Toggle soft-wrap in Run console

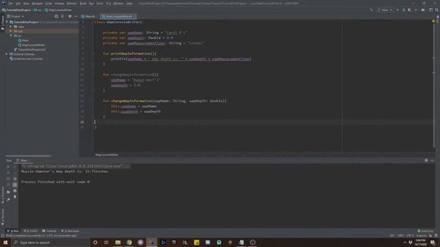click(15, 178)
